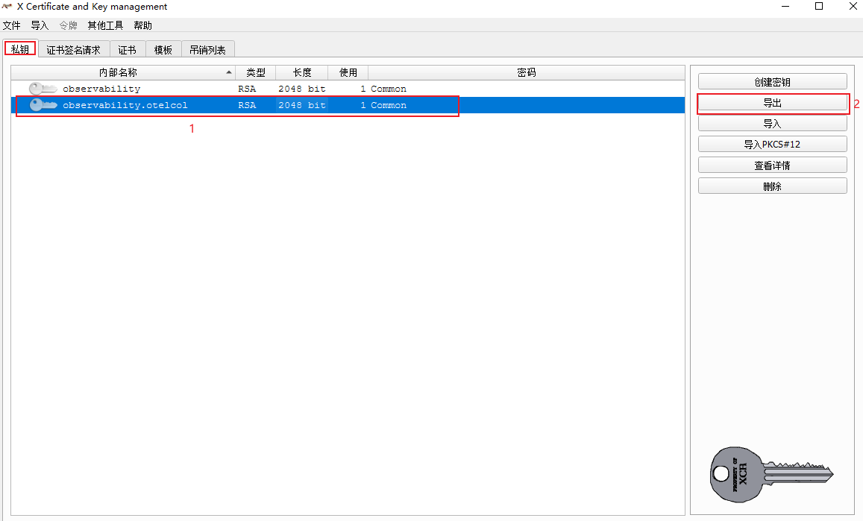Click the key icon beside observability row
863x521 pixels.
[43, 89]
